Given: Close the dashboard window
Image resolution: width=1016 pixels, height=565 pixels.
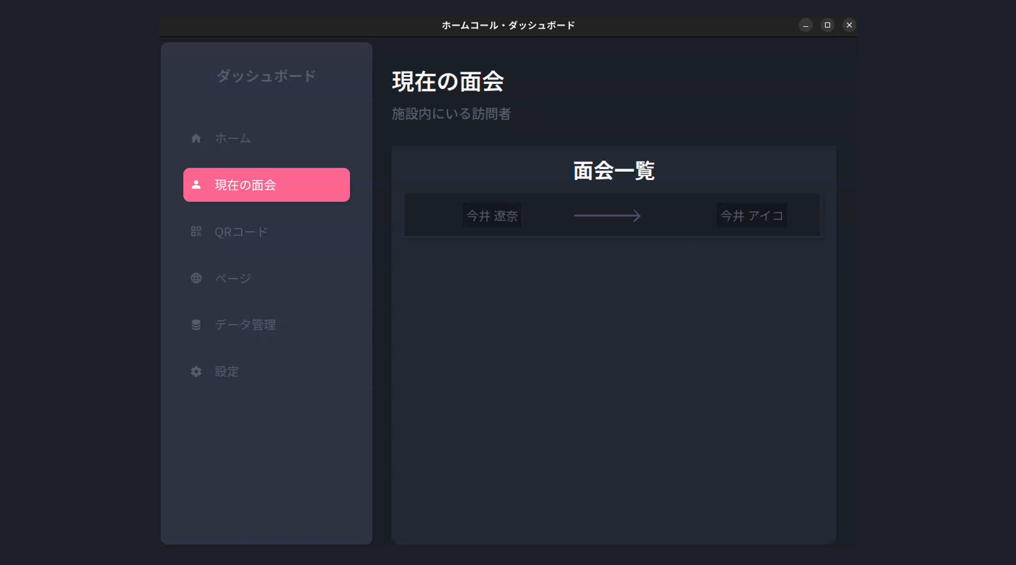Looking at the screenshot, I should click(849, 25).
